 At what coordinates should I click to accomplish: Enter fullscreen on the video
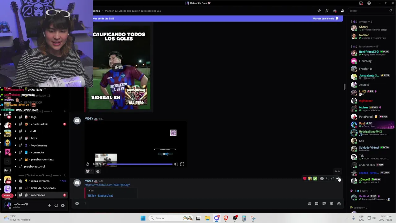[182, 164]
